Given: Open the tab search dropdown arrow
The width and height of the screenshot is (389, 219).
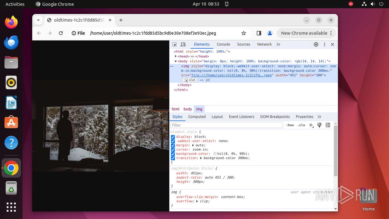Looking at the screenshot, I should pos(38,20).
